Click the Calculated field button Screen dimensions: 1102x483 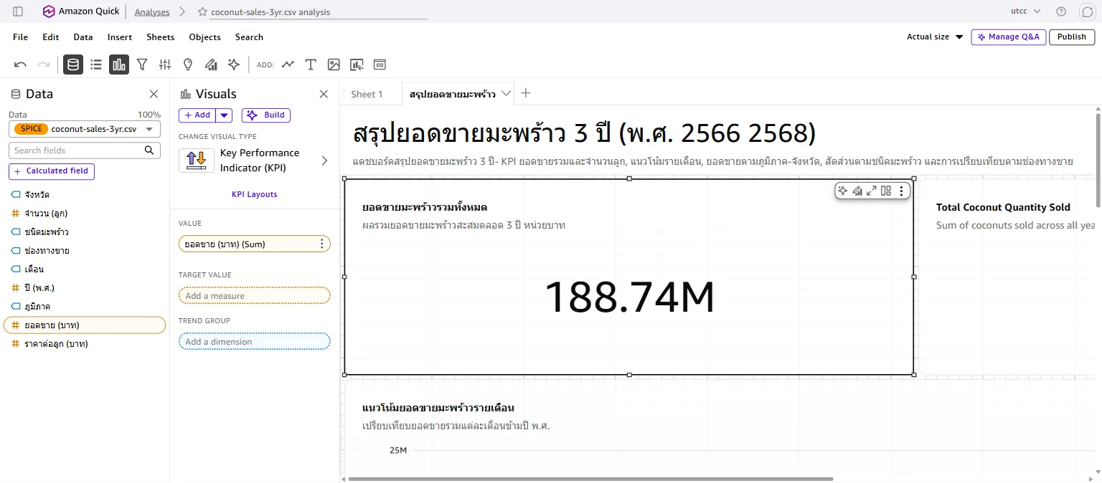[x=52, y=171]
